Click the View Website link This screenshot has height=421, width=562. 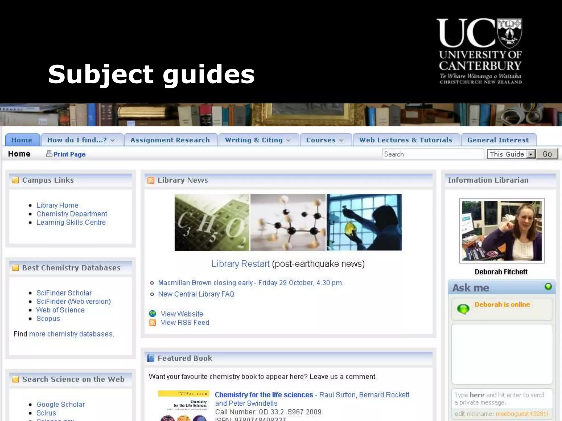pyautogui.click(x=182, y=314)
